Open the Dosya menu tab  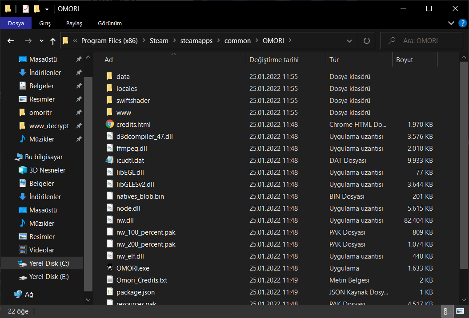coord(16,23)
